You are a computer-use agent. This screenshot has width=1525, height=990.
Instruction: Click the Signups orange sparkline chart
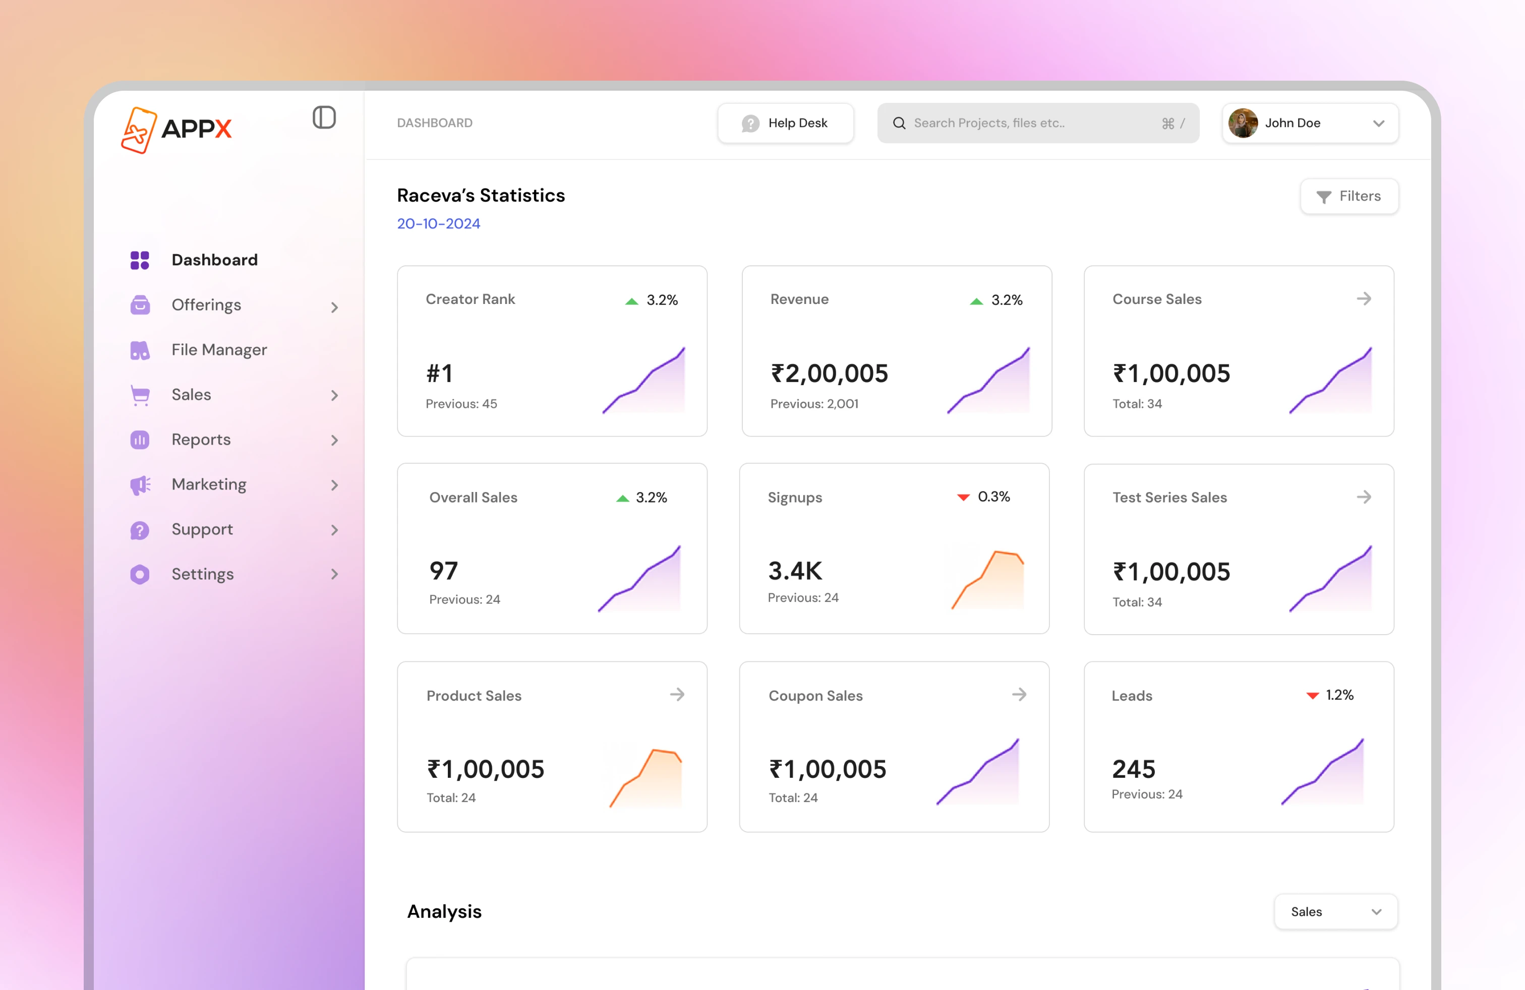(x=987, y=579)
